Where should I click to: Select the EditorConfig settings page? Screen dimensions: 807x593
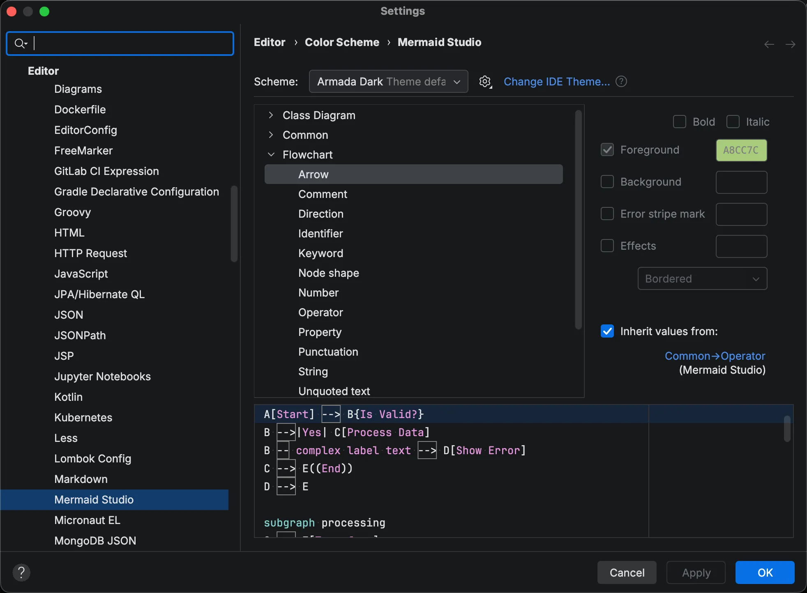coord(85,130)
